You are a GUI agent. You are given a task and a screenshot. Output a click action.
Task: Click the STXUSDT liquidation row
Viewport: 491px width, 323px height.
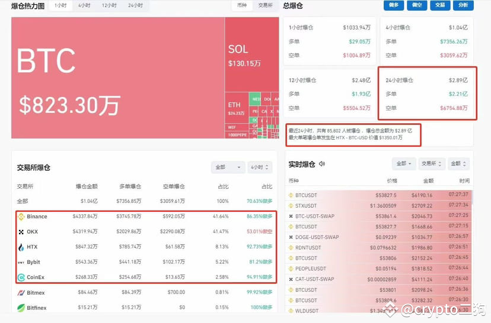378,206
